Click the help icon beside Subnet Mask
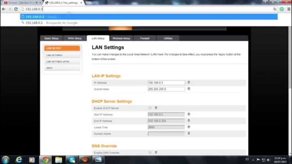This screenshot has height=164, width=292. coord(189,89)
